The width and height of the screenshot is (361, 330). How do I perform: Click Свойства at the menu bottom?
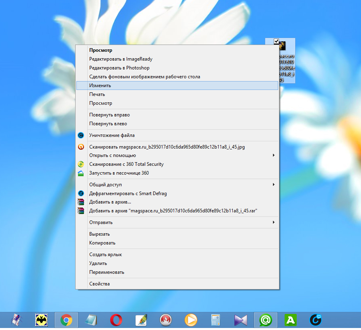tap(99, 284)
